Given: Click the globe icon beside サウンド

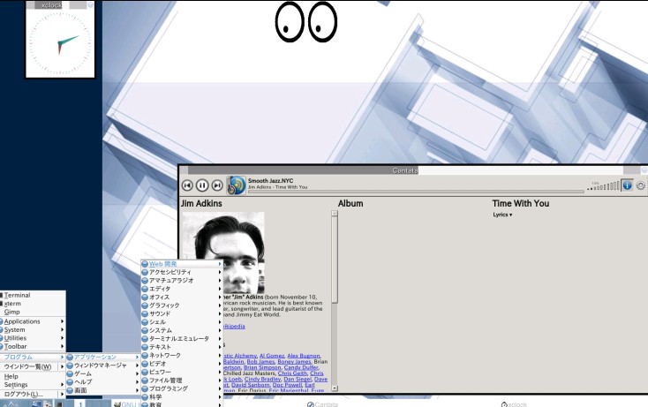Looking at the screenshot, I should point(145,313).
